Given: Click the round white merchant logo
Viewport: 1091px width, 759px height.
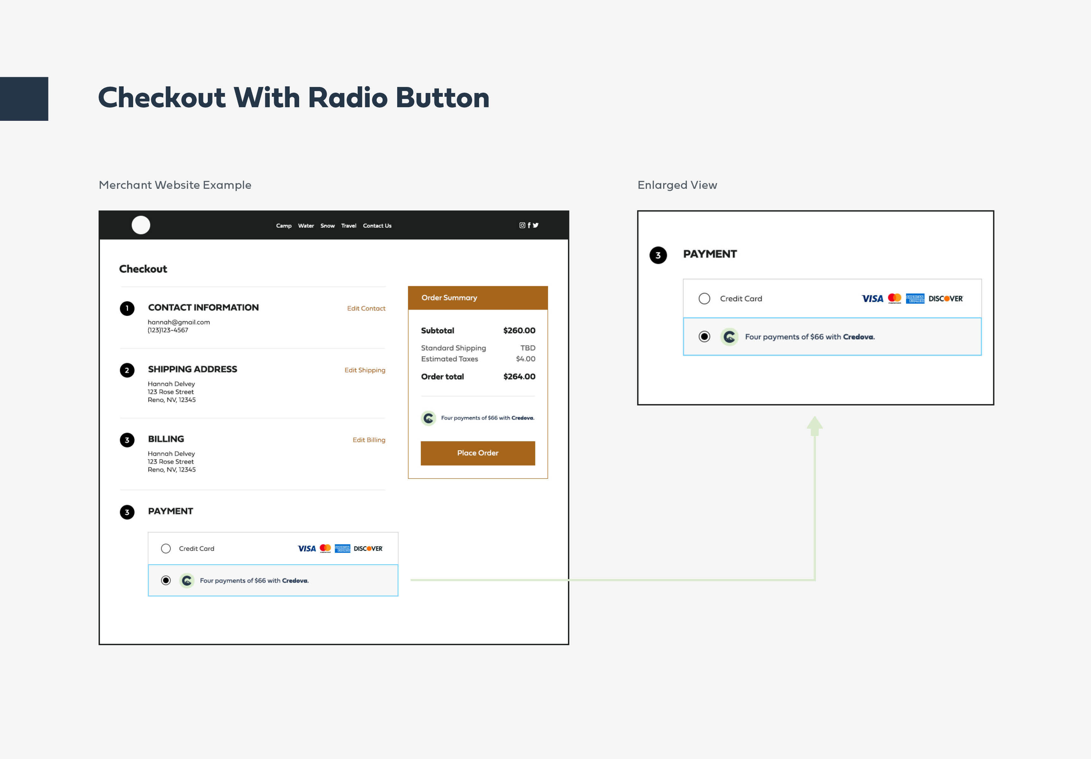Looking at the screenshot, I should click(141, 225).
